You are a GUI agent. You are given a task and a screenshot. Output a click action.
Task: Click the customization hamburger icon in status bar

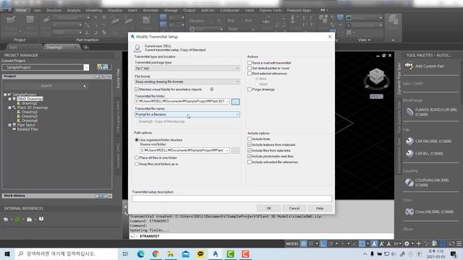click(459, 243)
